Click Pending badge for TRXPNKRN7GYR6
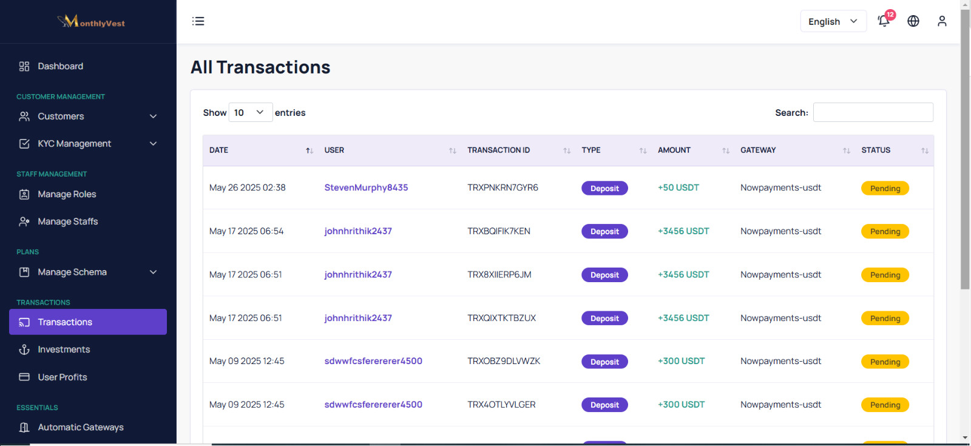This screenshot has height=446, width=971. point(885,188)
